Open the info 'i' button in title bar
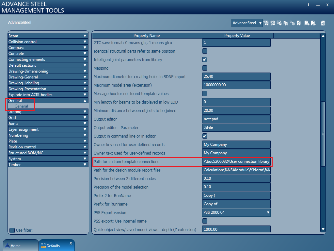Image resolution: width=334 pixels, height=251 pixels. [309, 5]
